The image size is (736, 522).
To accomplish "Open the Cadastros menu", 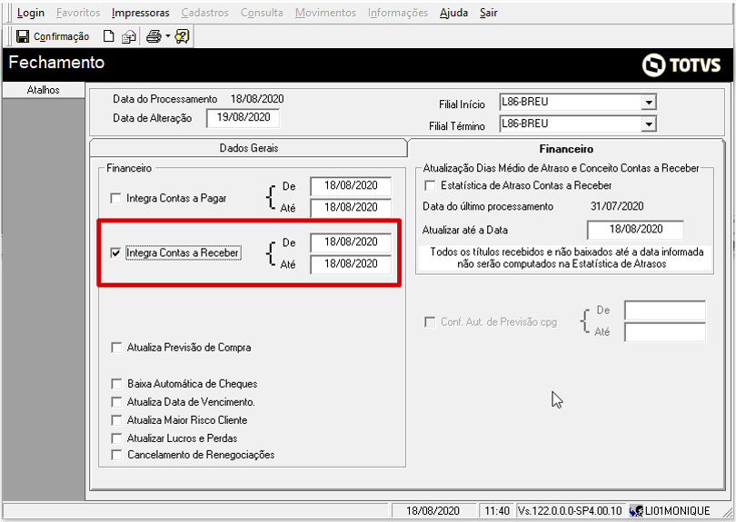I will 204,13.
